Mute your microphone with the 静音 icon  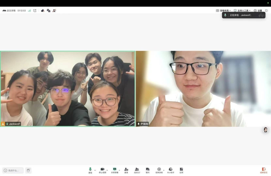[x=90, y=170]
